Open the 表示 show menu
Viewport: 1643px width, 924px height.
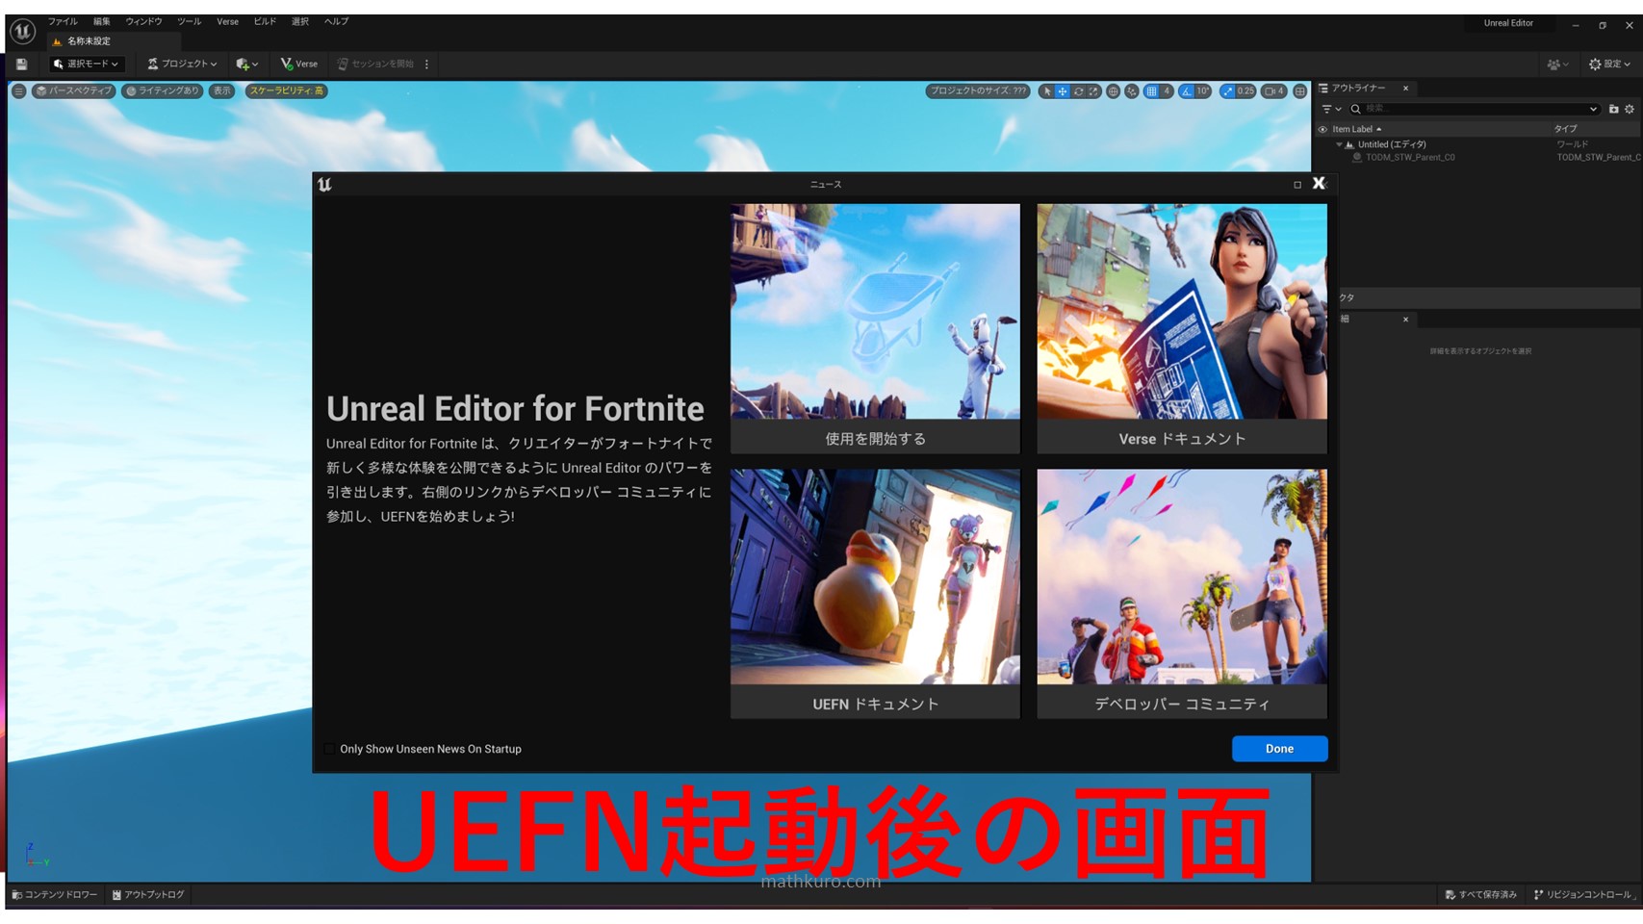tap(222, 90)
